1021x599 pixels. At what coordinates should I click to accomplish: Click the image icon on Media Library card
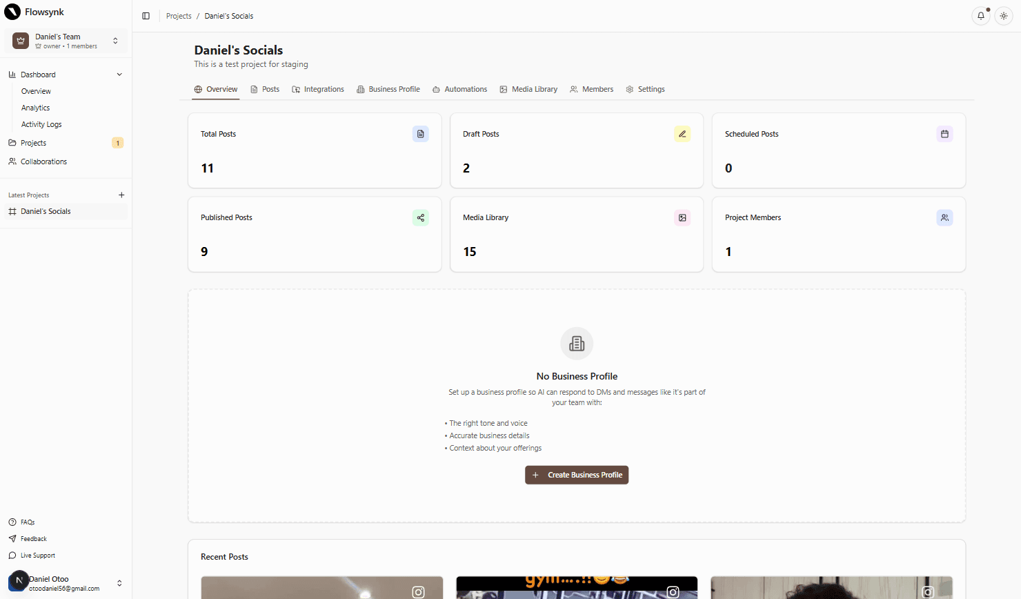(682, 217)
